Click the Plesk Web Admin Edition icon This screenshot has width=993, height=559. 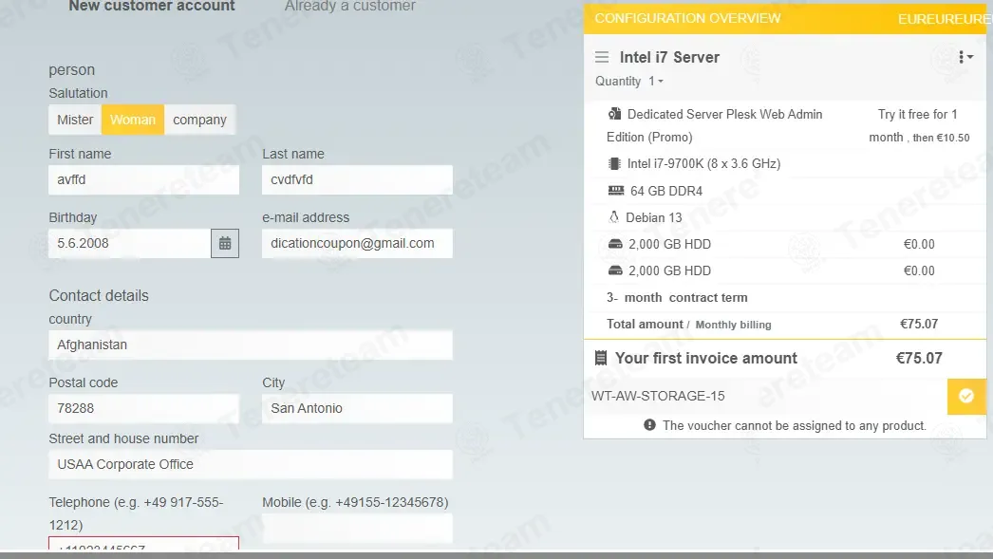(x=614, y=114)
